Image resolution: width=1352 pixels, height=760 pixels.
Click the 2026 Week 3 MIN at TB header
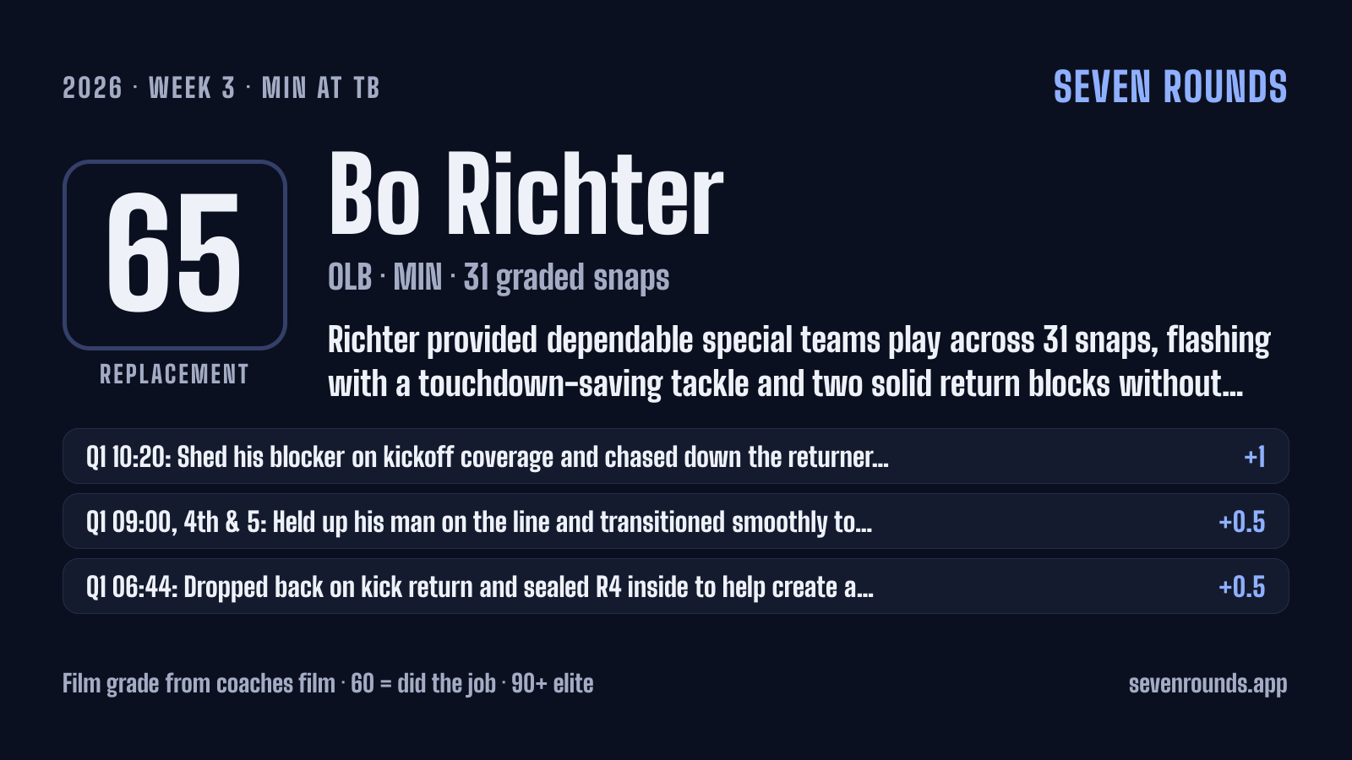coord(221,88)
